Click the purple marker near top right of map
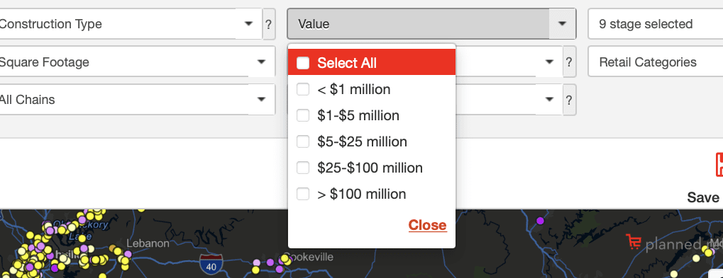 540,221
